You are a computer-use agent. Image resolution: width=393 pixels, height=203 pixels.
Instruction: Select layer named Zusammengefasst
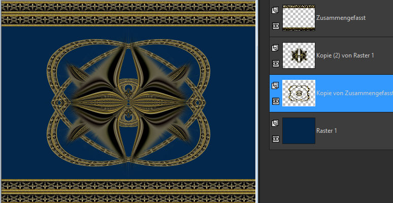coord(341,18)
